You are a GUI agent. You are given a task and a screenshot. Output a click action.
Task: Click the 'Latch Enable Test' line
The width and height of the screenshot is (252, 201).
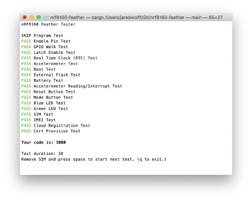coord(48,53)
